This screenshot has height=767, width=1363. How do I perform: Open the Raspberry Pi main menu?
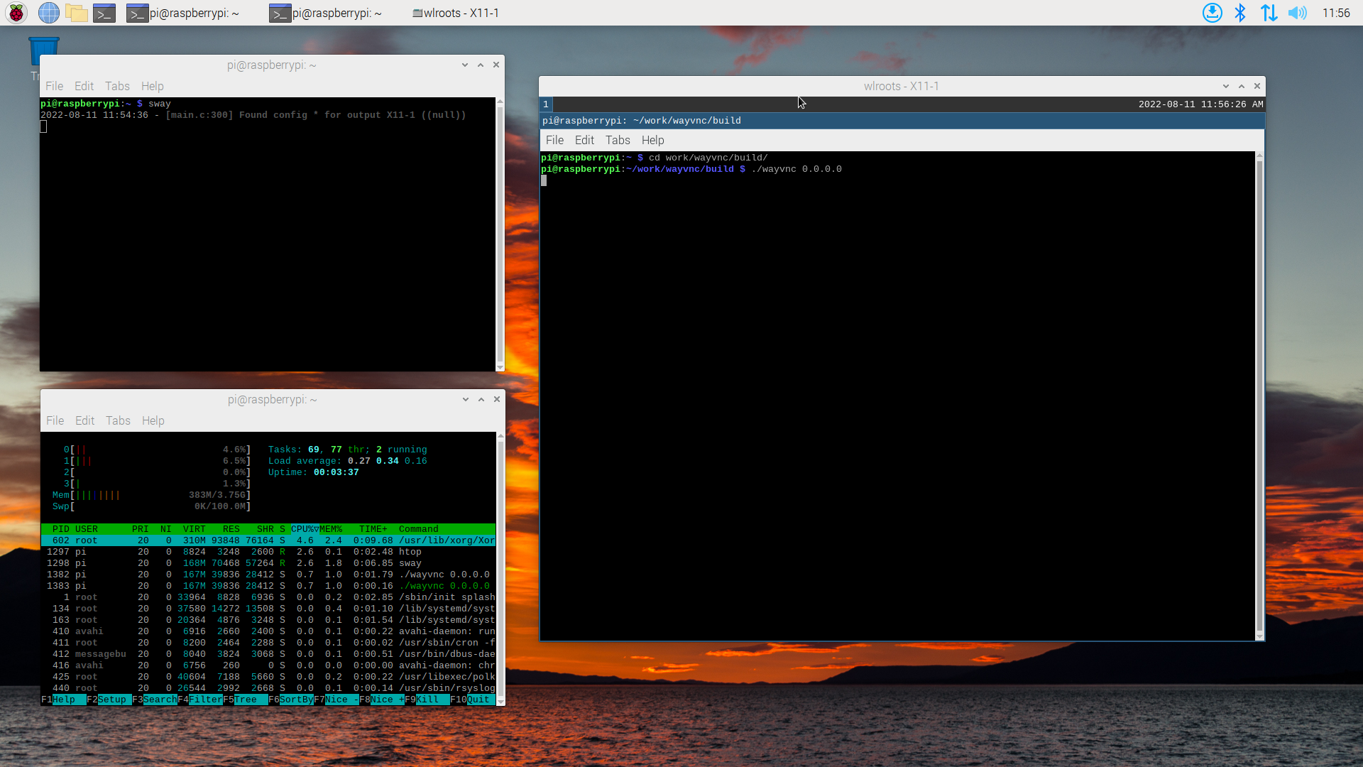pyautogui.click(x=16, y=13)
